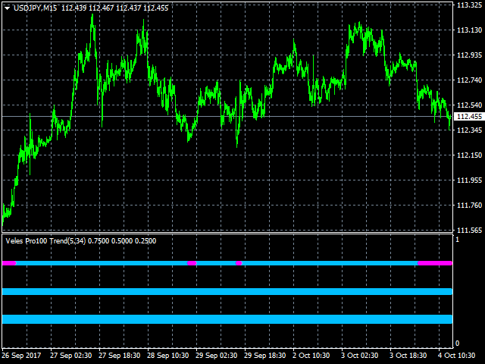Click the leftmost magenta segment of top indicator line

pos(9,263)
